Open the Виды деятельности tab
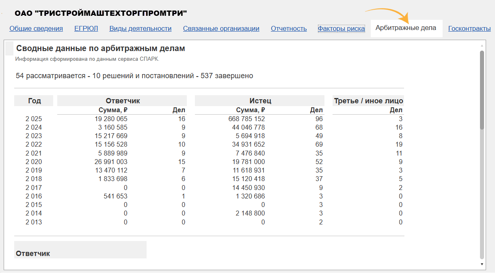495x273 pixels. click(141, 28)
